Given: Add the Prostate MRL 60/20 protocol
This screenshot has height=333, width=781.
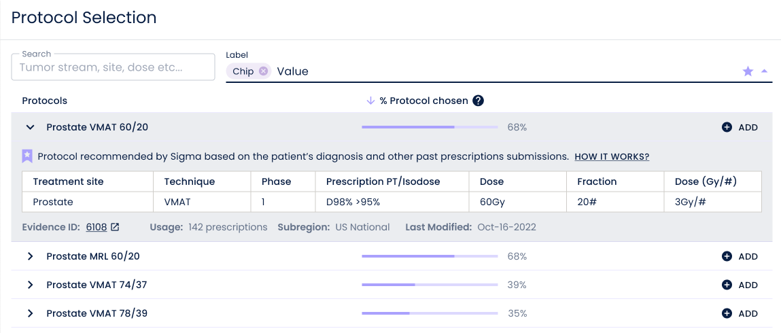Looking at the screenshot, I should [x=740, y=256].
